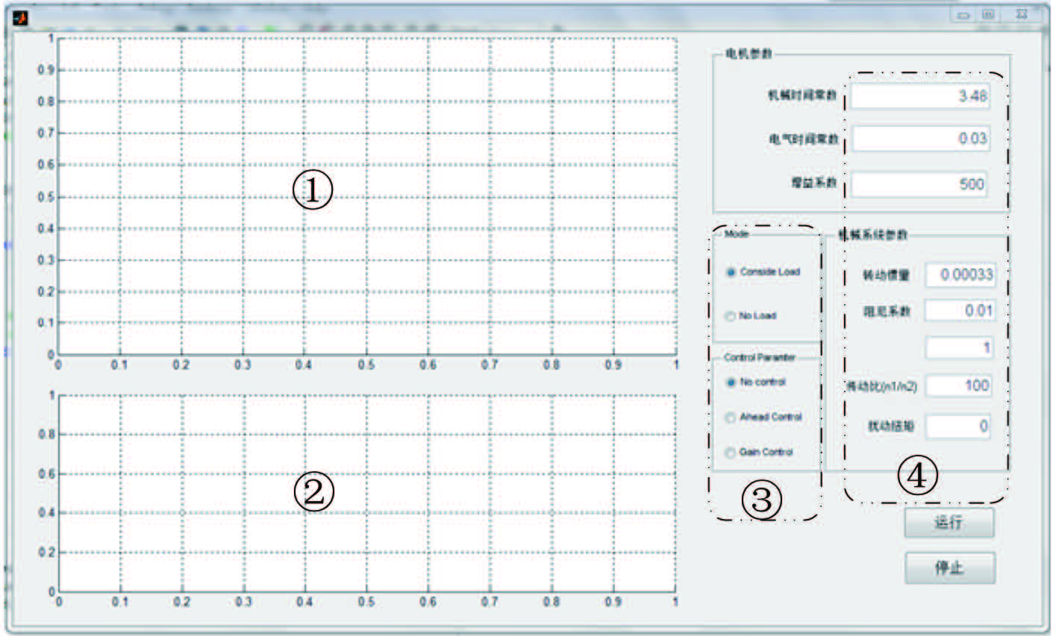Click the 阻尼系数 field showing 0.01

(959, 311)
